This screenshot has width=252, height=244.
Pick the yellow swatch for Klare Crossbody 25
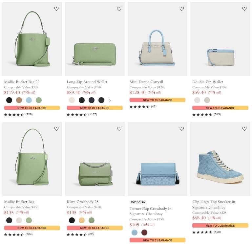(x=82, y=220)
